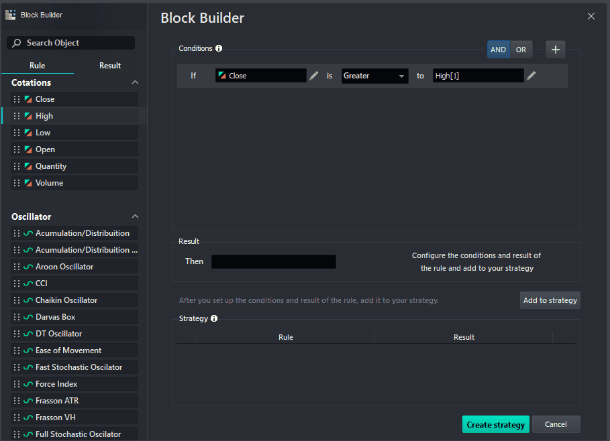Click the Aroon Oscillator wave icon
This screenshot has width=610, height=441.
(28, 267)
